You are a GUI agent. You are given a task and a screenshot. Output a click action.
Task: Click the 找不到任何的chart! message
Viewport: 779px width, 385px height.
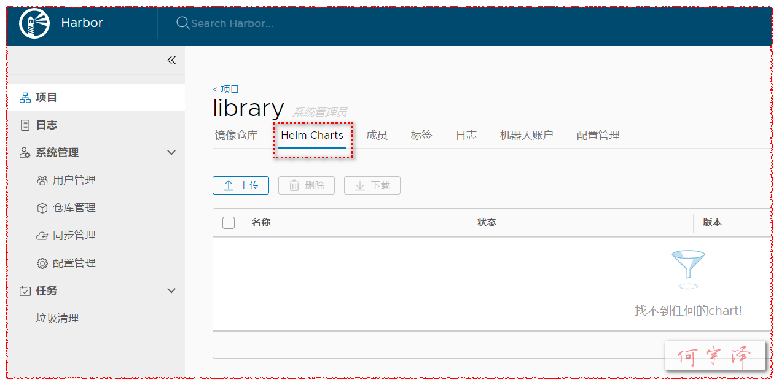click(688, 311)
